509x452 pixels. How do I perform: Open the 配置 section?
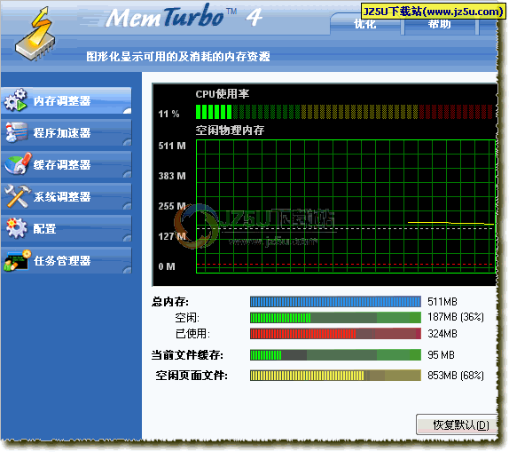[x=67, y=228]
